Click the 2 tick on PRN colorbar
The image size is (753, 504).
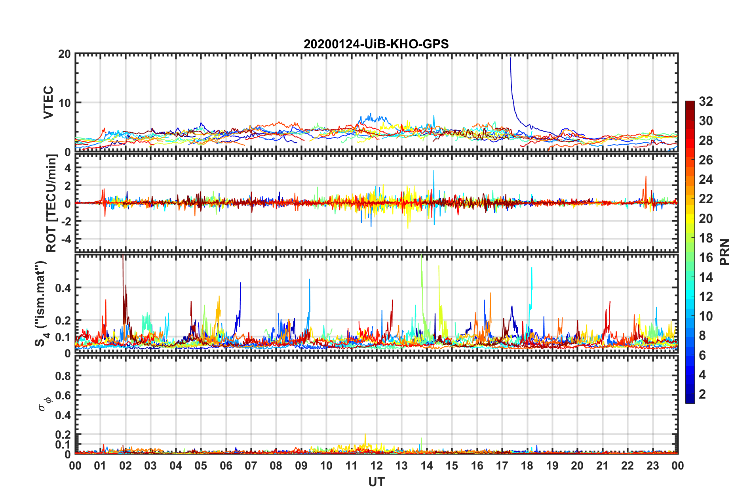pos(702,394)
